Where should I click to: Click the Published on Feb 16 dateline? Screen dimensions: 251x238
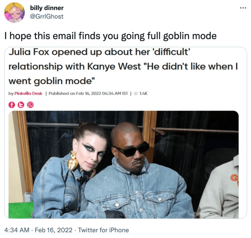click(88, 93)
